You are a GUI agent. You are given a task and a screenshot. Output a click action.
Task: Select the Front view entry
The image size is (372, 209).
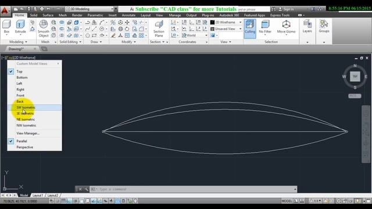pyautogui.click(x=34, y=95)
